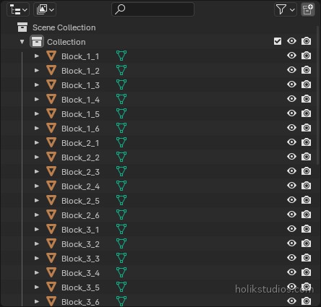The height and width of the screenshot is (307, 321).
Task: Hide Block_1_2 with its eye icon
Action: pos(291,70)
